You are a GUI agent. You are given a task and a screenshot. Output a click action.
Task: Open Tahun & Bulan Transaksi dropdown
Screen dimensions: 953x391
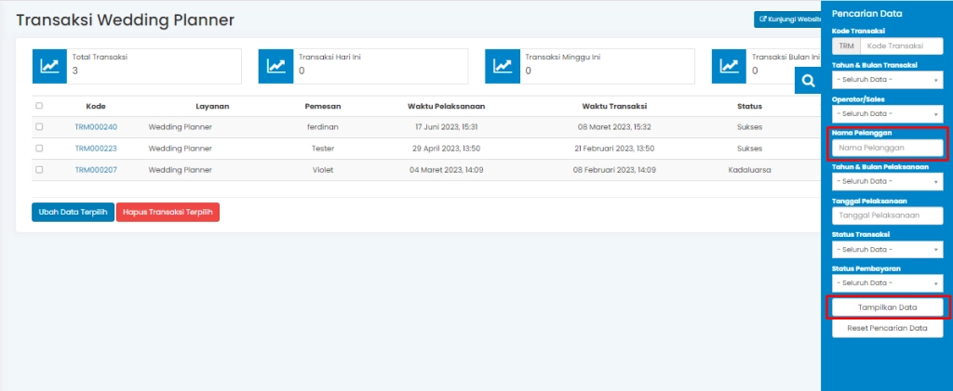click(x=887, y=80)
